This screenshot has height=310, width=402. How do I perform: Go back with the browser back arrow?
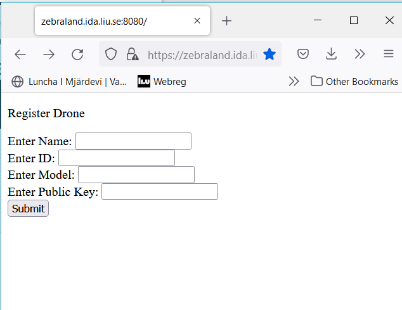click(x=20, y=55)
